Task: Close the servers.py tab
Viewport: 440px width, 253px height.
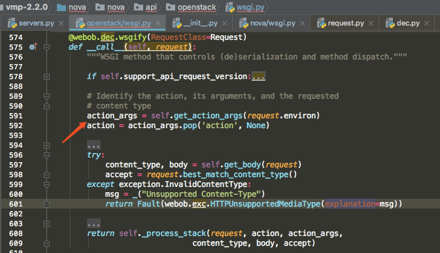Action: point(61,24)
